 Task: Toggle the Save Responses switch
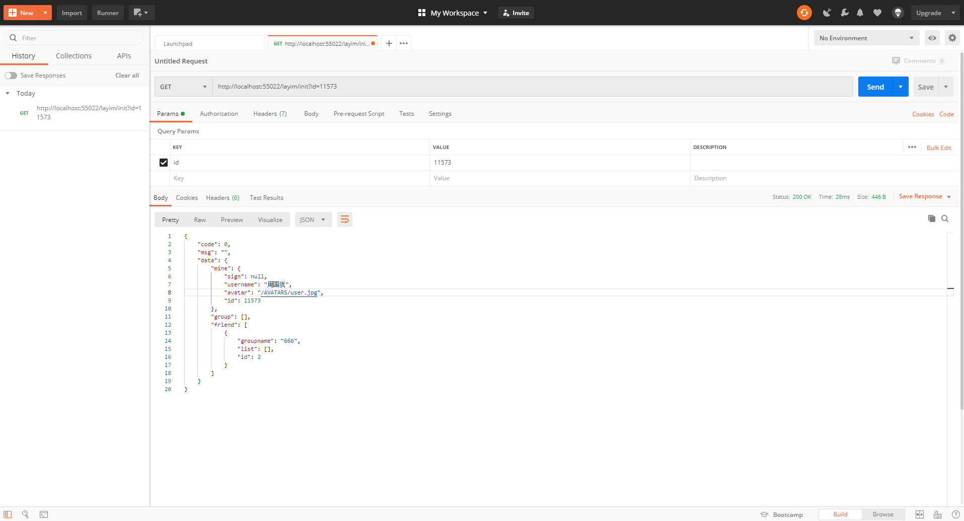pyautogui.click(x=11, y=76)
